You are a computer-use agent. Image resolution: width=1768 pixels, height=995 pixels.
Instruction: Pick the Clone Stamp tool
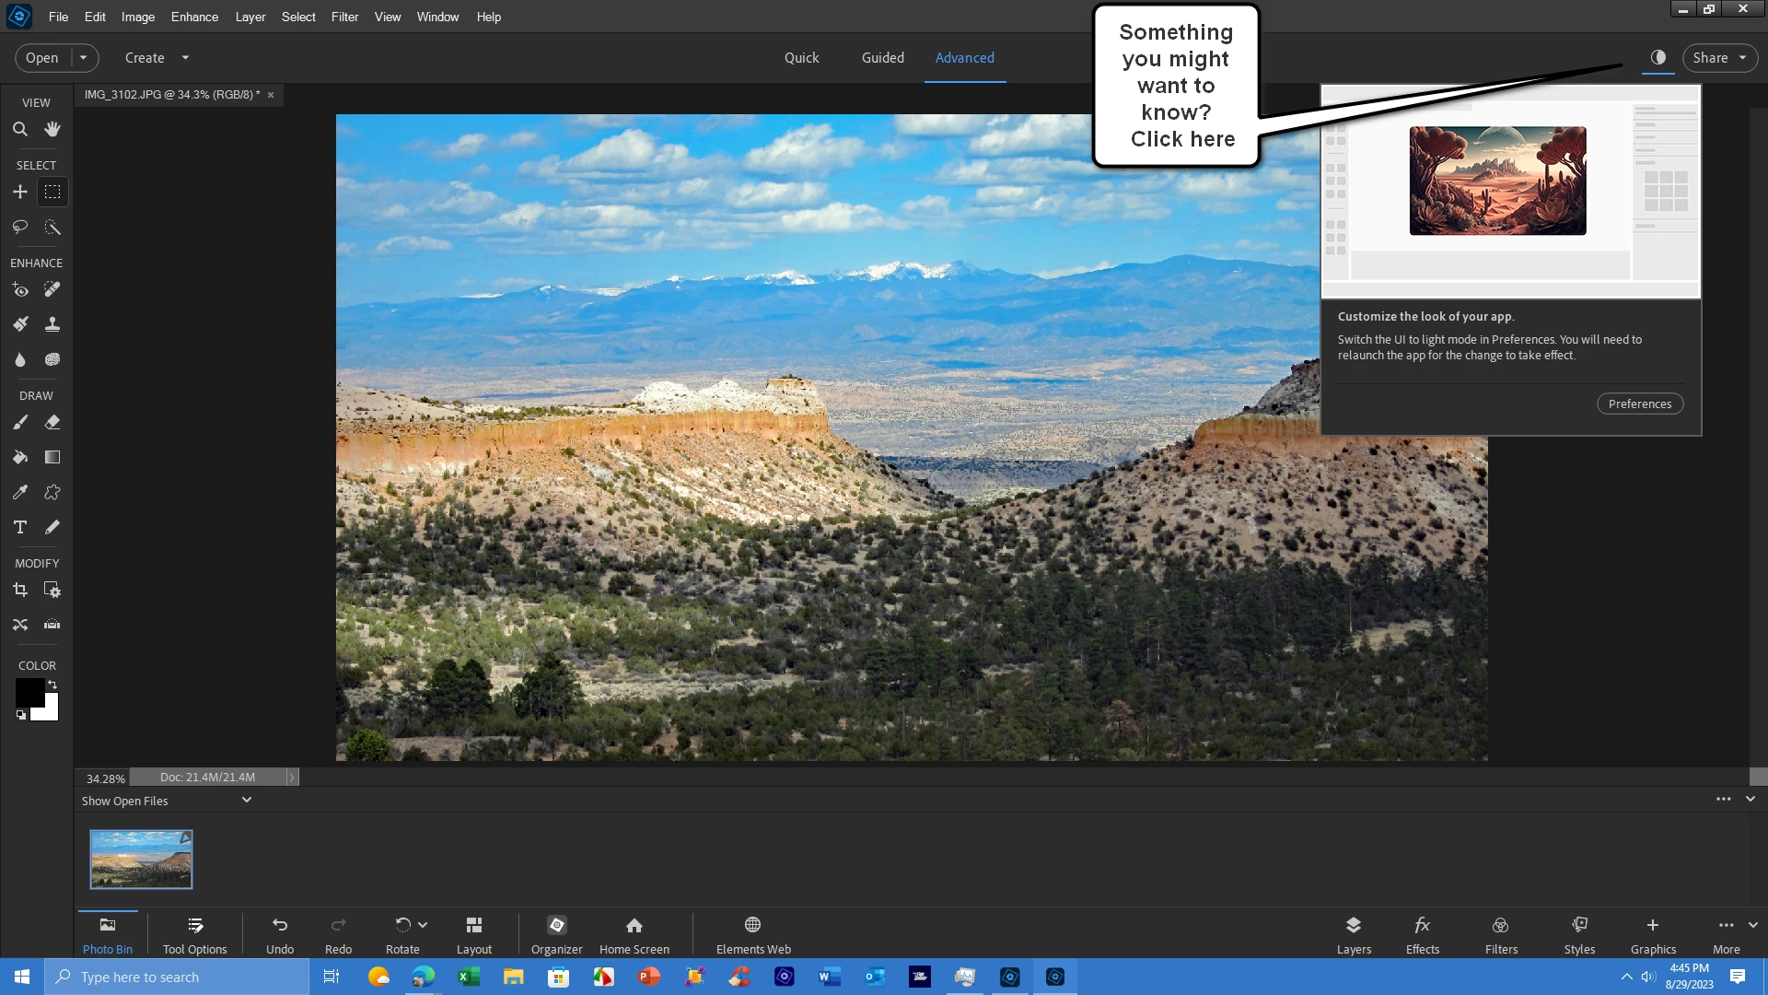click(x=52, y=324)
